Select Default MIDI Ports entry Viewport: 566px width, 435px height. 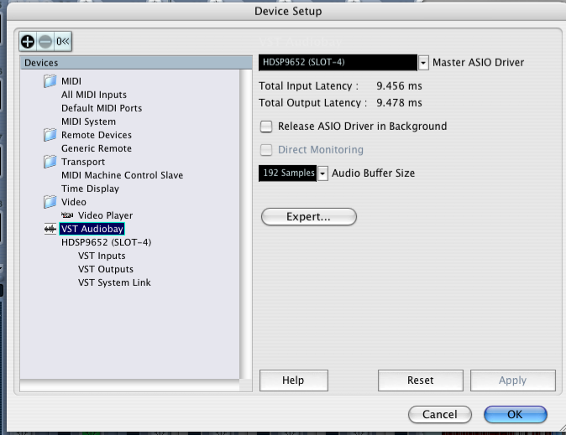[x=102, y=108]
